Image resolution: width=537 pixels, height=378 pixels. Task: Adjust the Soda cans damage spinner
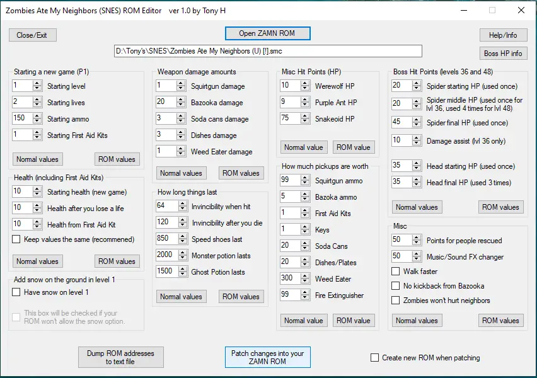(181, 118)
